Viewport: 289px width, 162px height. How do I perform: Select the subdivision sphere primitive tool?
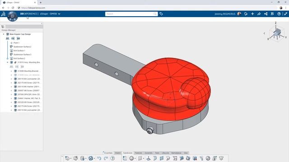(131, 158)
